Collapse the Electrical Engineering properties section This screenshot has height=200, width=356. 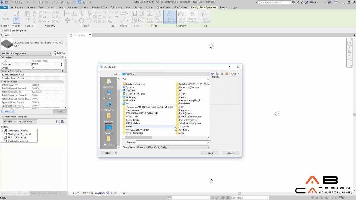(x=62, y=71)
